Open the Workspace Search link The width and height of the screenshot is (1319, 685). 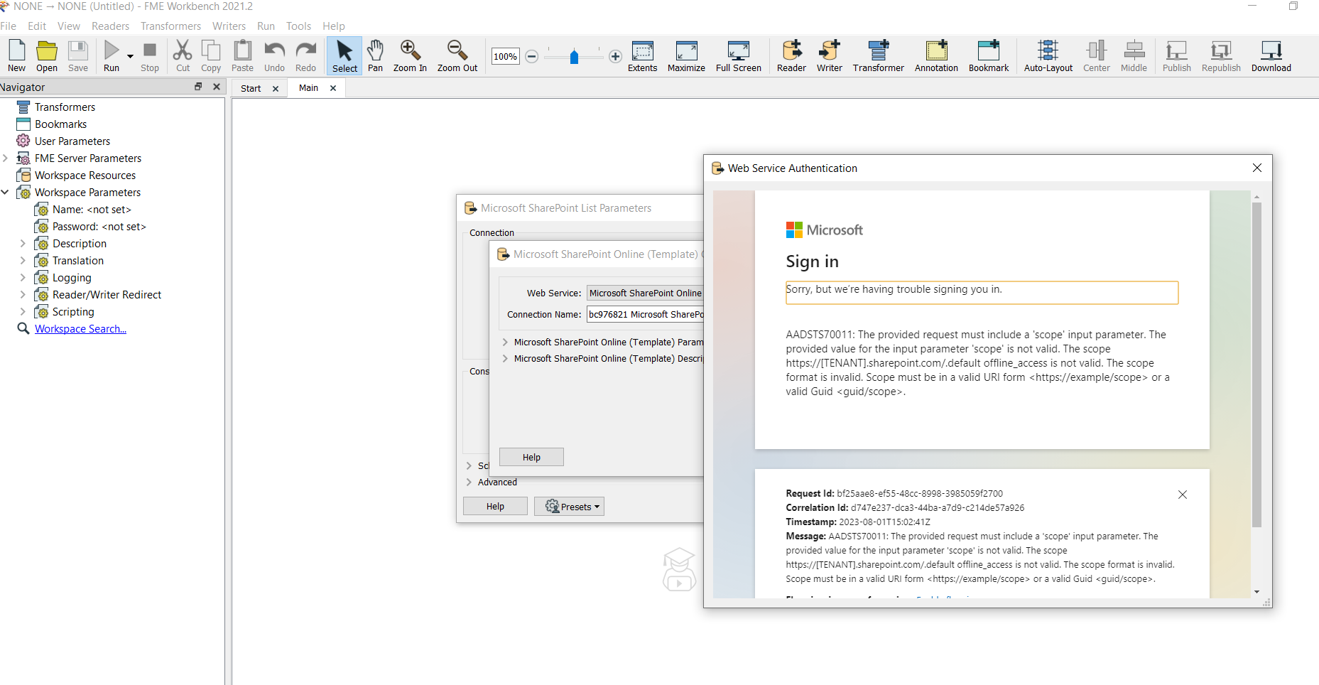click(x=81, y=329)
